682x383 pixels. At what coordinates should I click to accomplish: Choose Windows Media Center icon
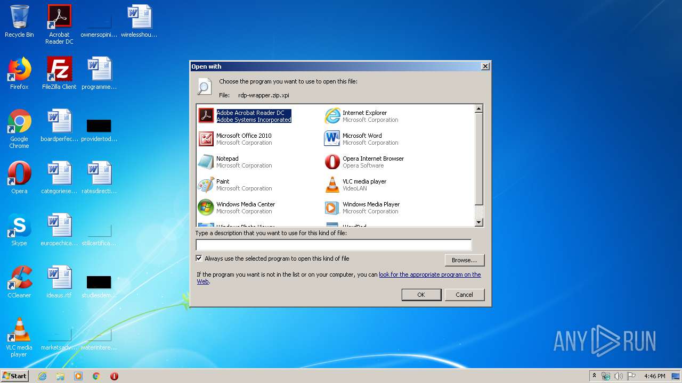(x=206, y=207)
